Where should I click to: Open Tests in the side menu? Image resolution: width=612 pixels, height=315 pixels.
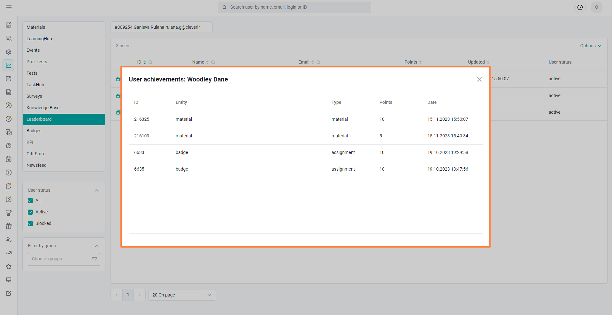click(x=64, y=73)
